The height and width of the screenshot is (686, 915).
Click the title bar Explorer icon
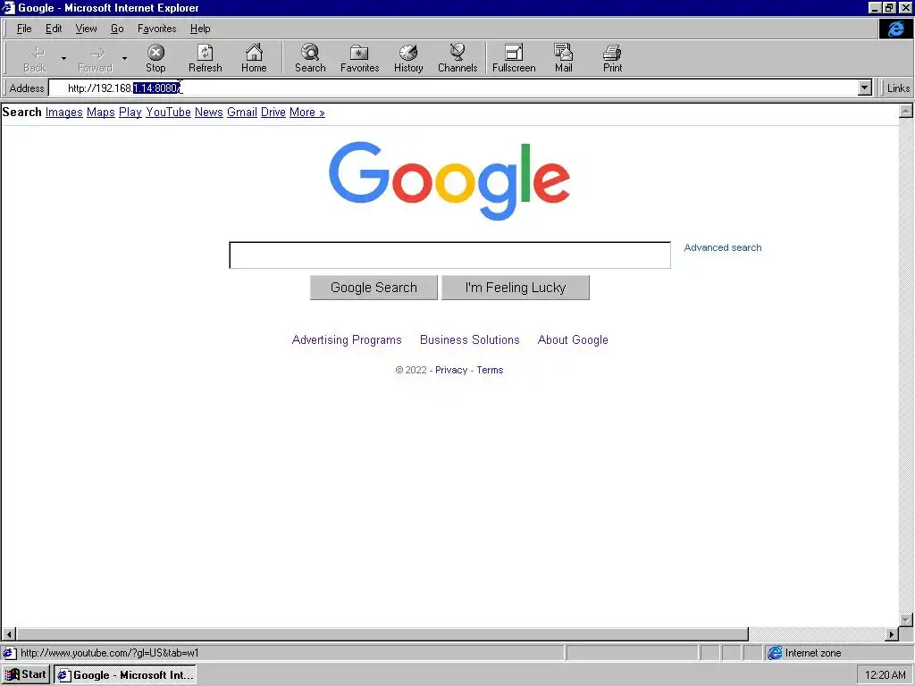(9, 7)
